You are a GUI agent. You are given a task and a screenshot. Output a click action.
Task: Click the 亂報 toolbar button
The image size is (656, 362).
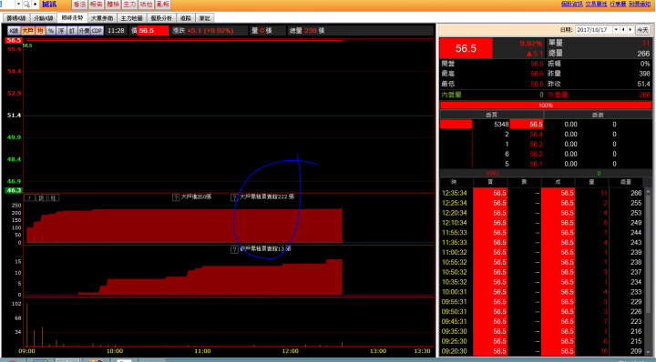[x=163, y=5]
